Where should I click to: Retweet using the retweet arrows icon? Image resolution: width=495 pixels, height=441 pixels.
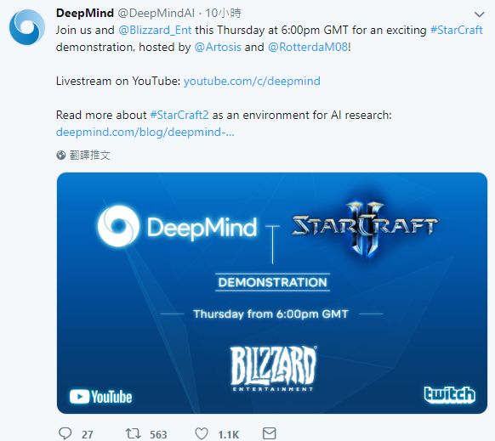coord(134,433)
